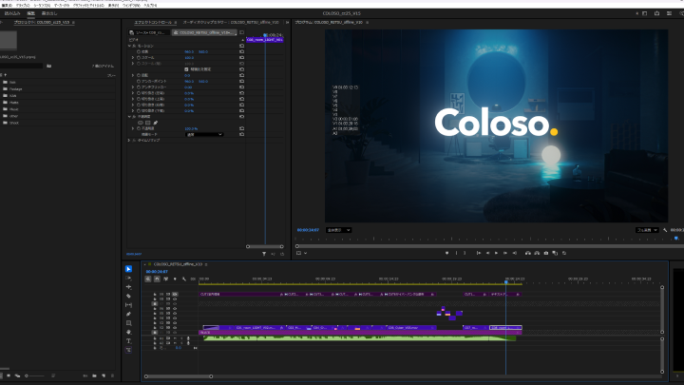The image size is (684, 385).
Task: Select the Type (T) tool
Action: [128, 340]
